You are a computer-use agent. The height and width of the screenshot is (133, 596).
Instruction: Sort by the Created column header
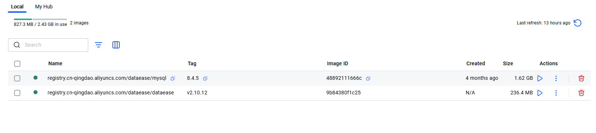tap(476, 63)
